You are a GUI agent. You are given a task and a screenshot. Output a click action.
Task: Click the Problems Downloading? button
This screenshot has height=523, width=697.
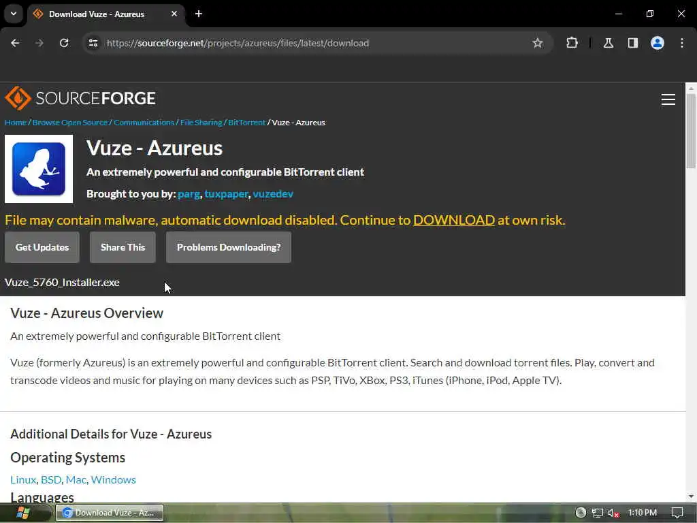pyautogui.click(x=229, y=247)
